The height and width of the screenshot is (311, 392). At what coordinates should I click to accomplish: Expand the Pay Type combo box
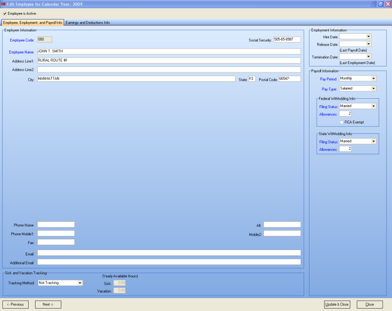point(374,89)
